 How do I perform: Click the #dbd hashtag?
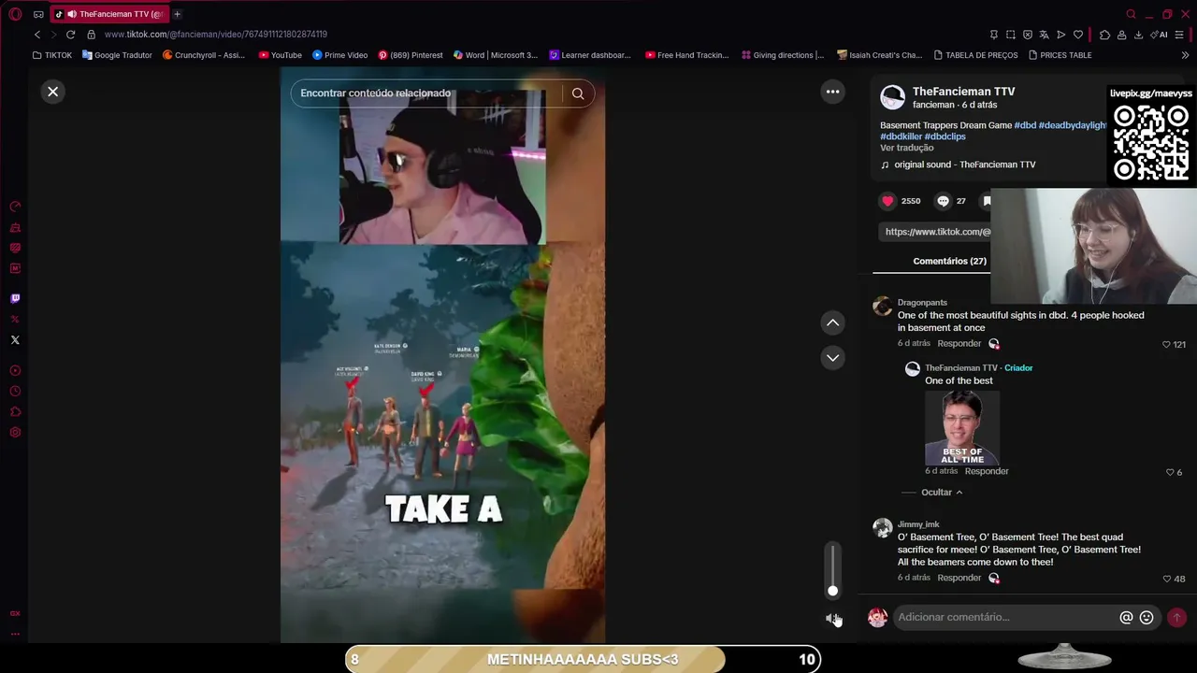coord(1025,125)
